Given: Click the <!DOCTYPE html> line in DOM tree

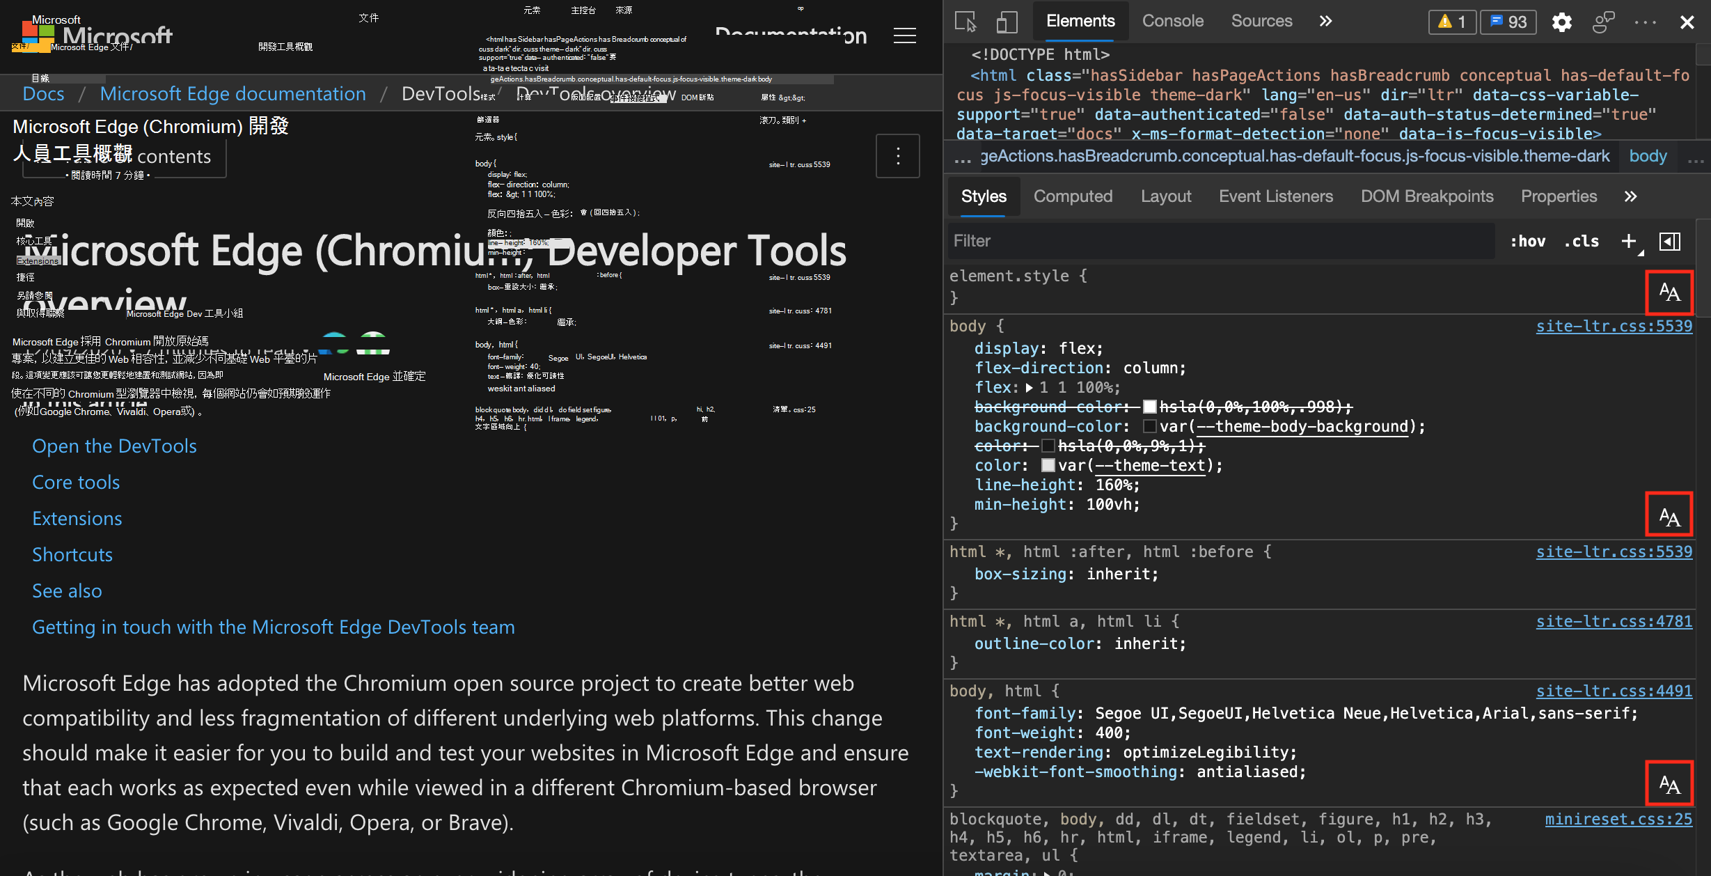Looking at the screenshot, I should tap(1040, 54).
